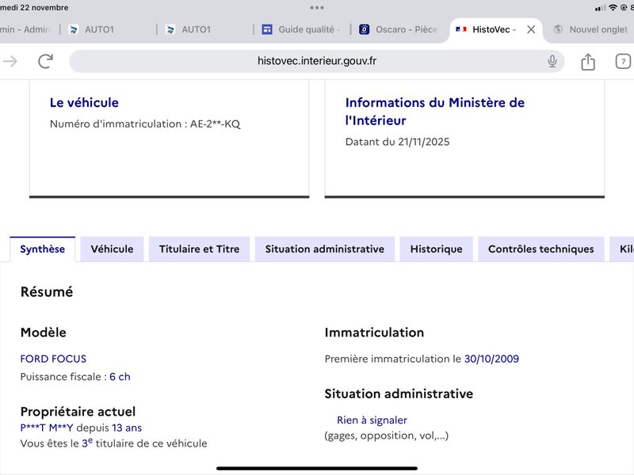Click the Le véhicule card heading
This screenshot has width=634, height=475.
[84, 103]
